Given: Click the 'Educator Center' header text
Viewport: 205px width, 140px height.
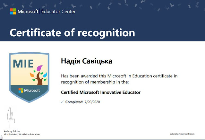Looking at the screenshot, I should [58, 12].
